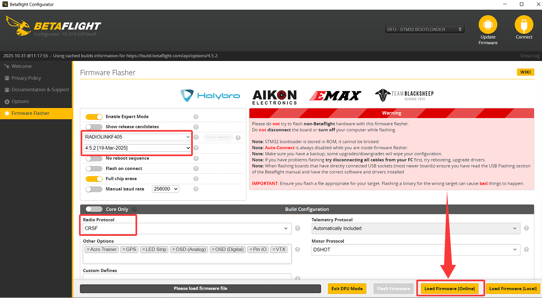The width and height of the screenshot is (542, 298).
Task: Click the Custom Defines input field
Action: point(187,277)
